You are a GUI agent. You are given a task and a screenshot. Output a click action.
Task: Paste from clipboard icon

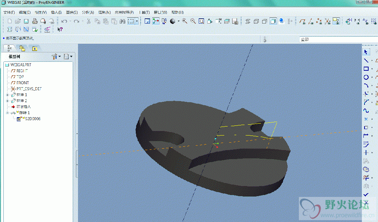coord(106,21)
